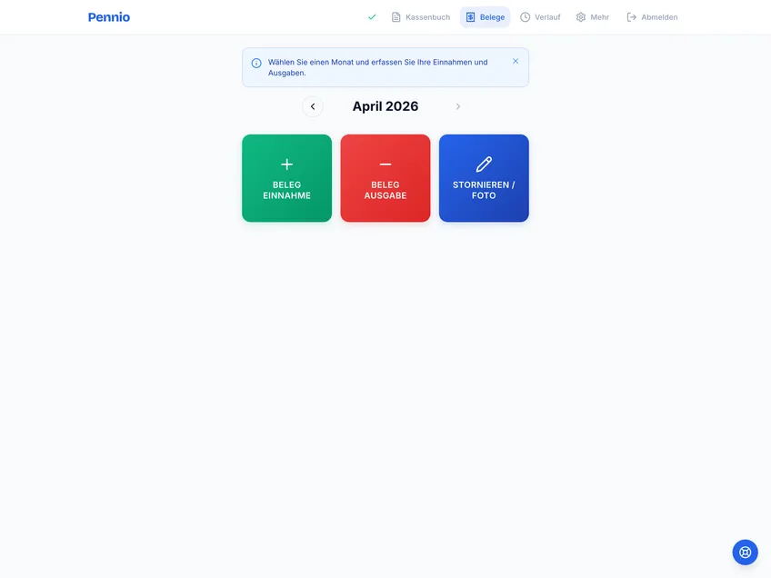Open help via the lifebuoy button
Viewport: 771px width, 578px height.
745,552
